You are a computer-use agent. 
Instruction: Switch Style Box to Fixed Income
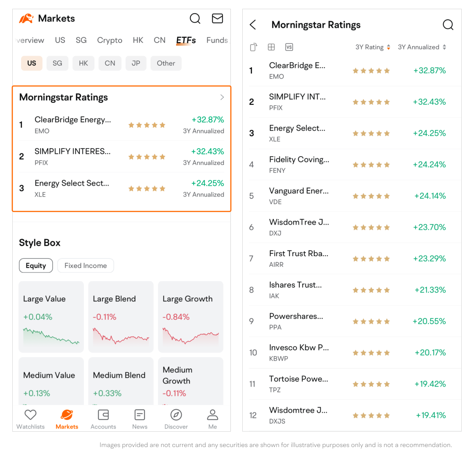point(86,265)
